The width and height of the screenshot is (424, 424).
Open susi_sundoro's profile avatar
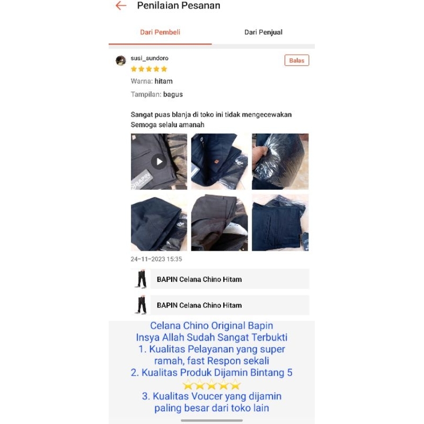[x=121, y=60]
